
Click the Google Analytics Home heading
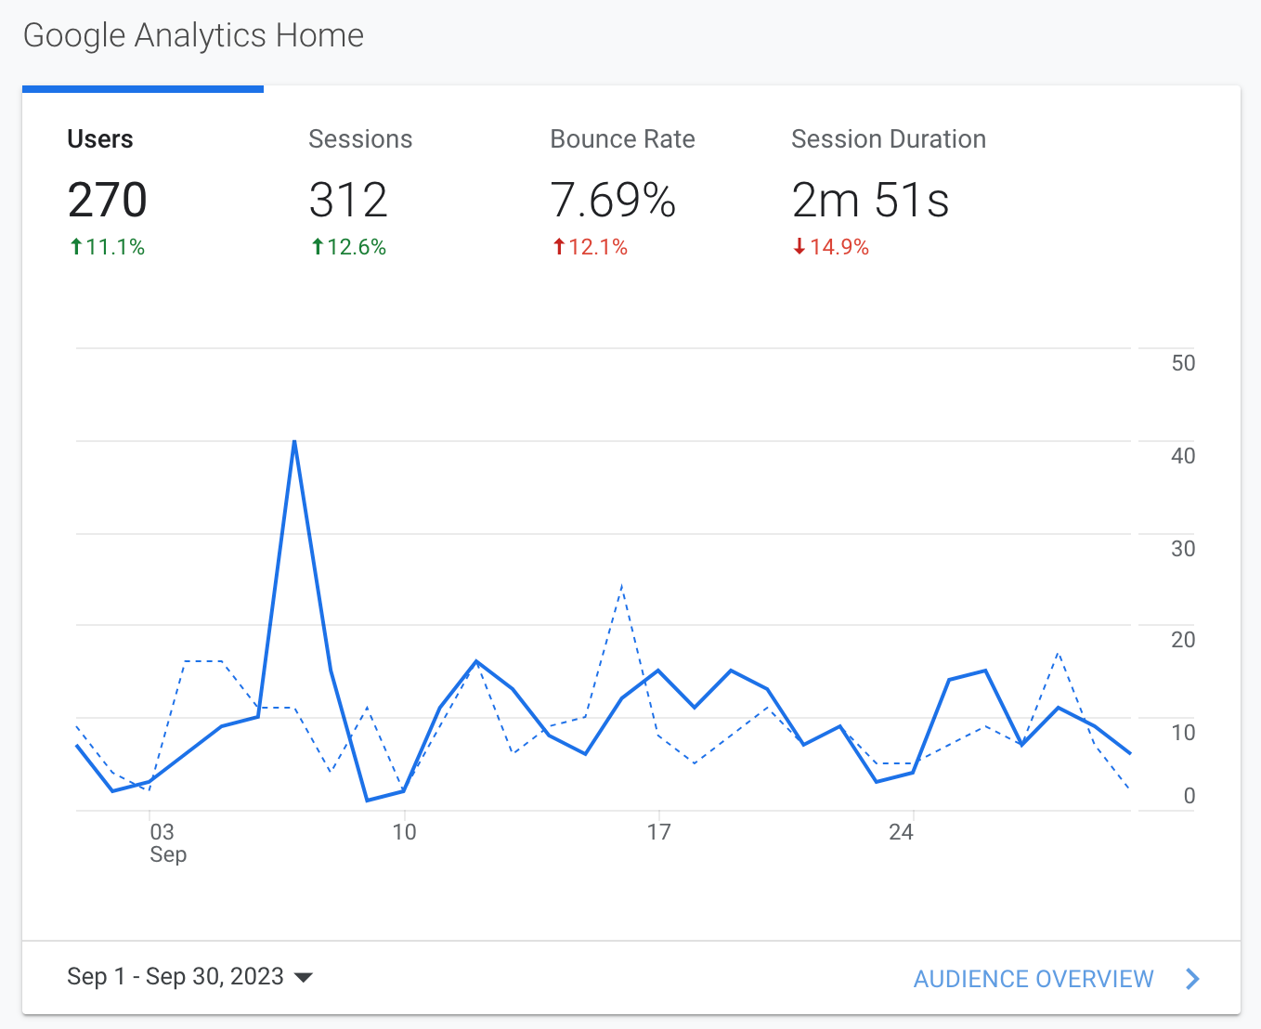193,35
